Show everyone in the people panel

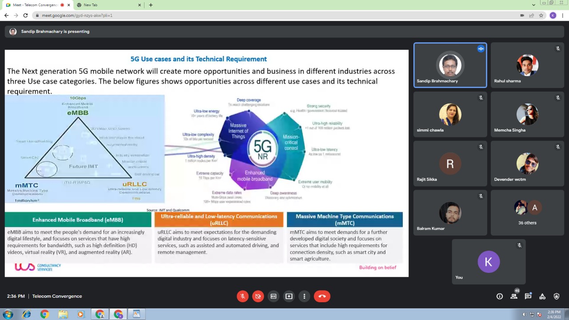pos(514,296)
